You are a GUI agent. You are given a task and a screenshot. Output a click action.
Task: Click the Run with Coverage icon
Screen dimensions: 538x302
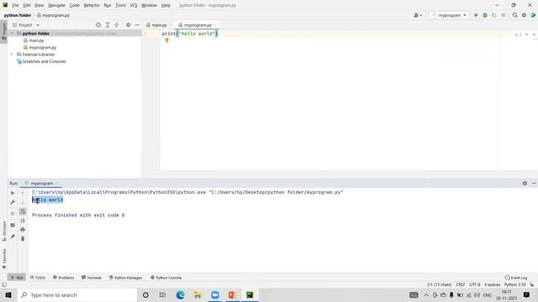[x=494, y=15]
